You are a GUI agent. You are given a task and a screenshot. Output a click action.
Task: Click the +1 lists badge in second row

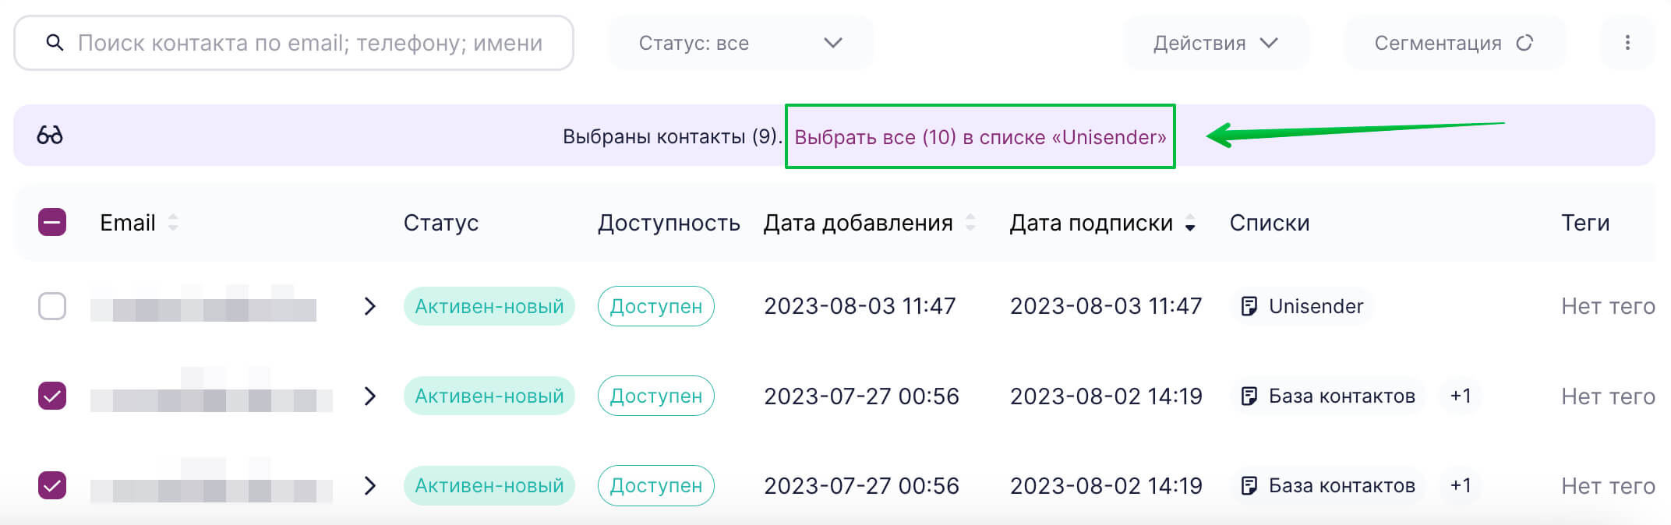(x=1460, y=396)
